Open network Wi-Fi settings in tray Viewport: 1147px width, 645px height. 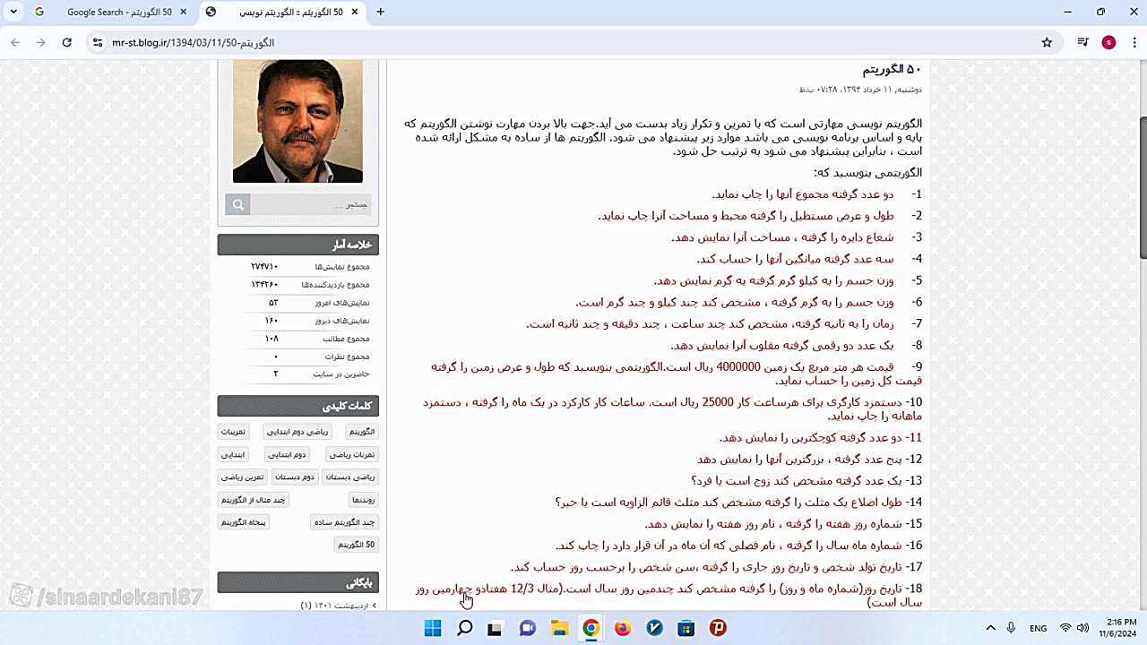[x=1065, y=628]
